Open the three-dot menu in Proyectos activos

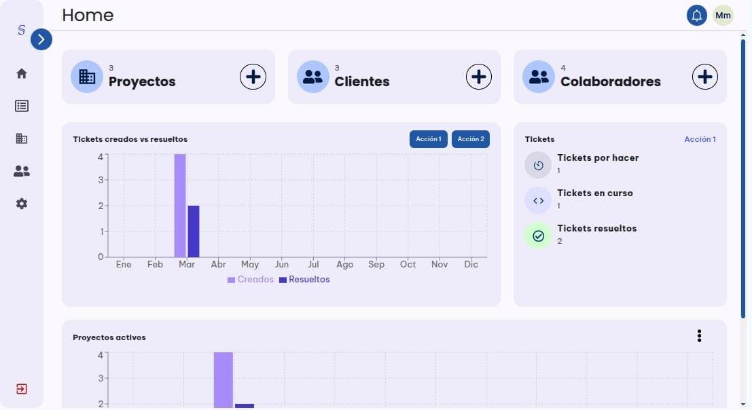click(699, 336)
